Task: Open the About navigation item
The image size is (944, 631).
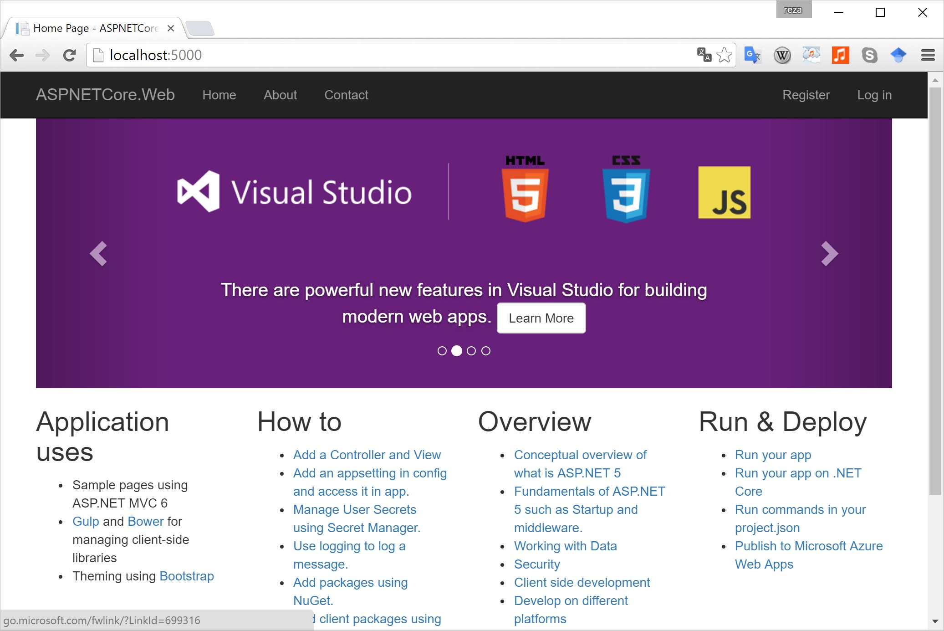Action: tap(280, 95)
